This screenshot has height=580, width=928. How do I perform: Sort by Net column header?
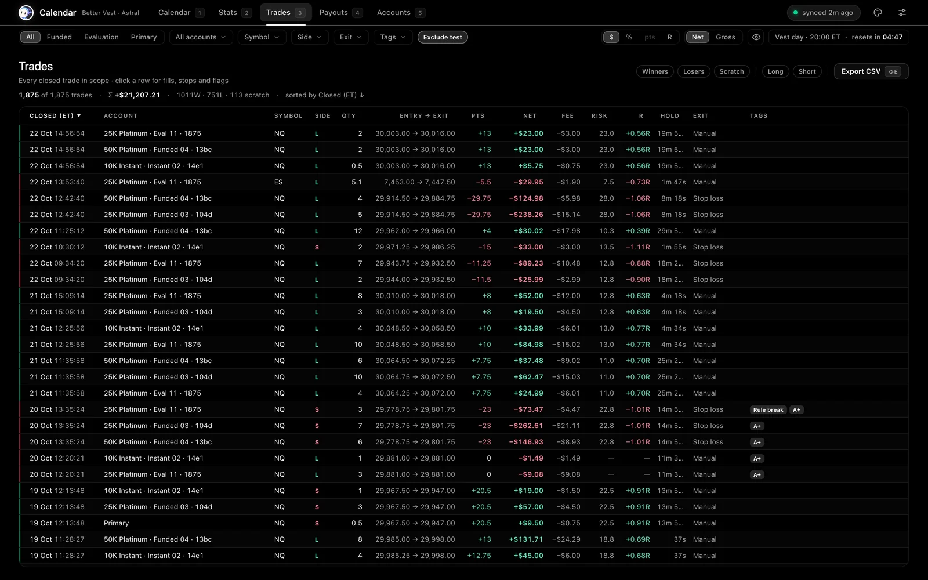coord(530,116)
